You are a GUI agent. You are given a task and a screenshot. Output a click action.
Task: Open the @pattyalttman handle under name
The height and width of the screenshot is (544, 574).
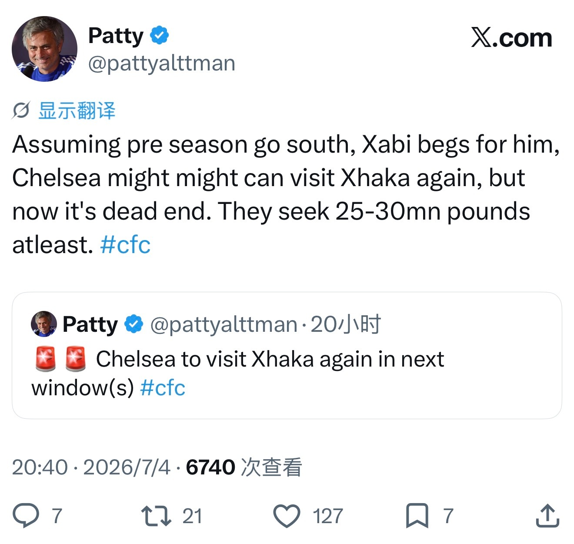[x=162, y=63]
